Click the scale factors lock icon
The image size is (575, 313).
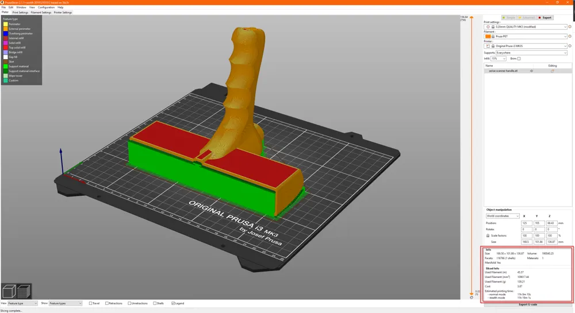[x=488, y=235]
